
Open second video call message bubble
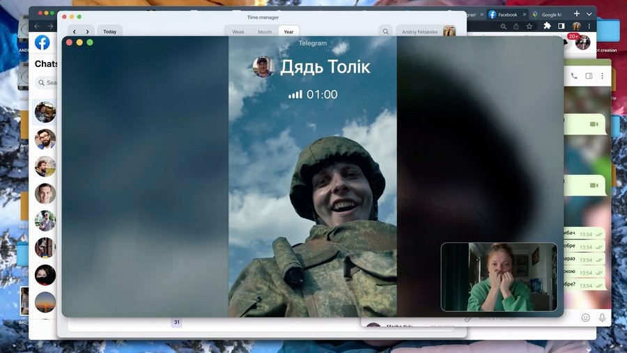pos(585,185)
